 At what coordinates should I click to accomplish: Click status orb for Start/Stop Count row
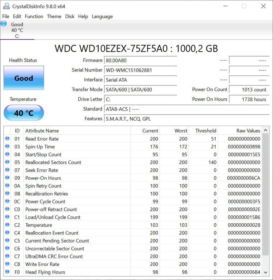(7, 154)
